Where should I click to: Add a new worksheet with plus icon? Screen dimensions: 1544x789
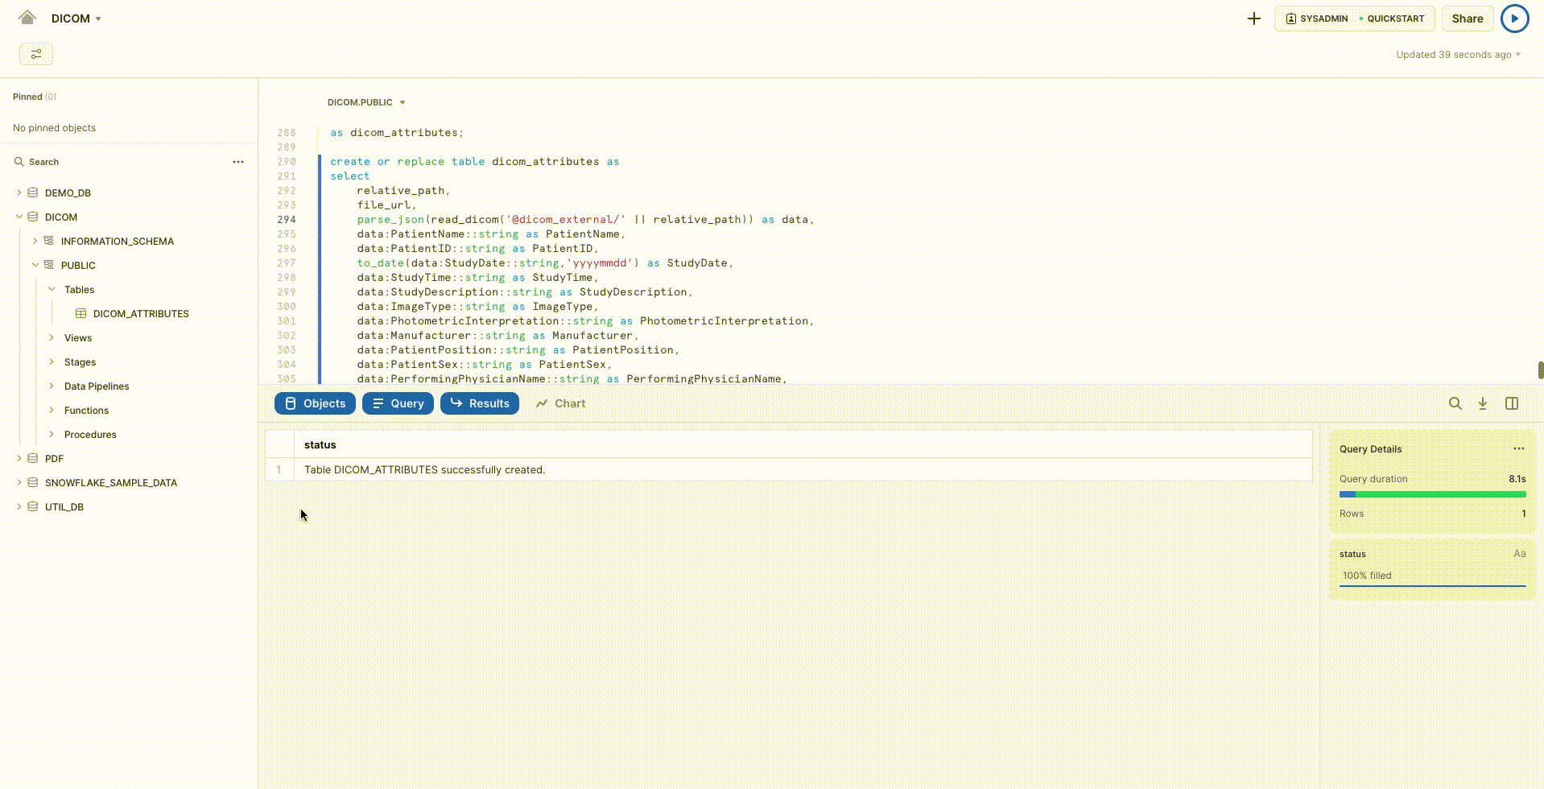click(1253, 19)
